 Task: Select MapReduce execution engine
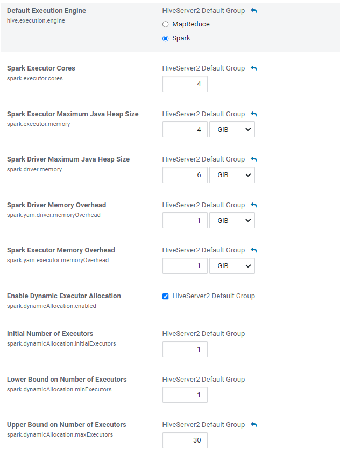click(166, 25)
